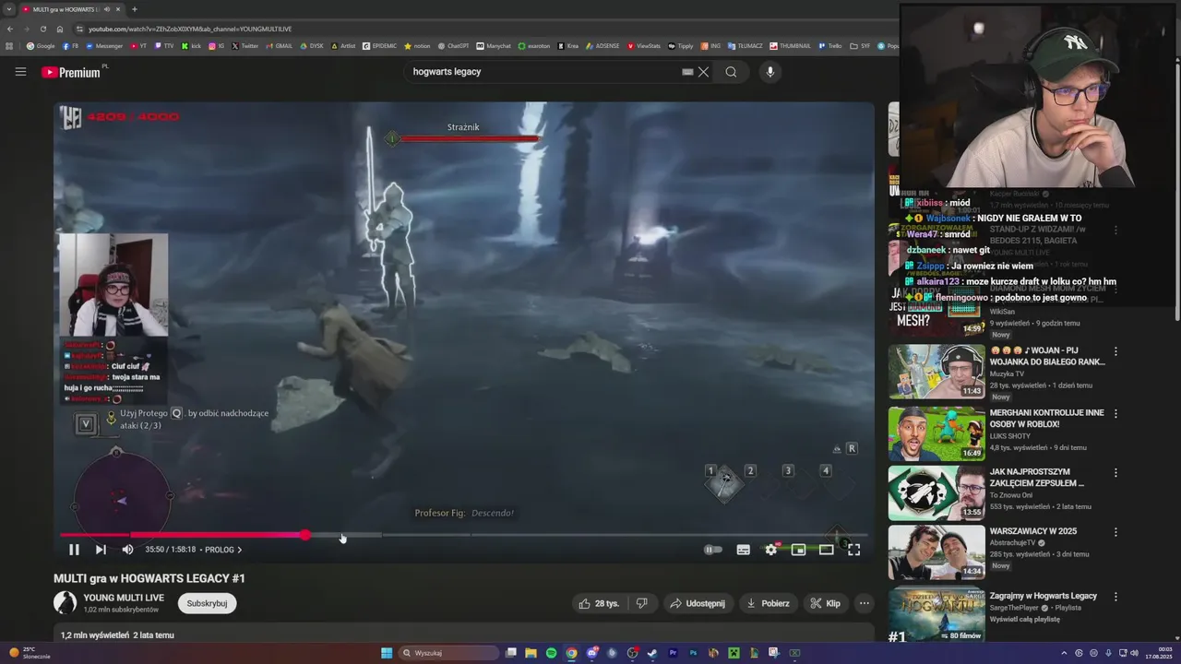Image resolution: width=1181 pixels, height=664 pixels.
Task: Go to YouTube Premium home logo
Action: coord(71,72)
